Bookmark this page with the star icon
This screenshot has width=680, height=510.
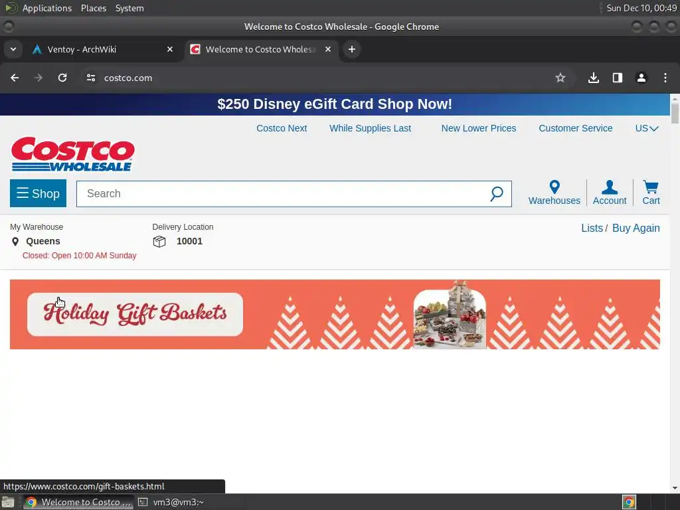[x=560, y=78]
